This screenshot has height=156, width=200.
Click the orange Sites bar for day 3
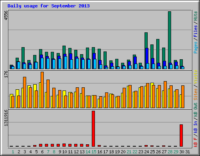(25, 92)
